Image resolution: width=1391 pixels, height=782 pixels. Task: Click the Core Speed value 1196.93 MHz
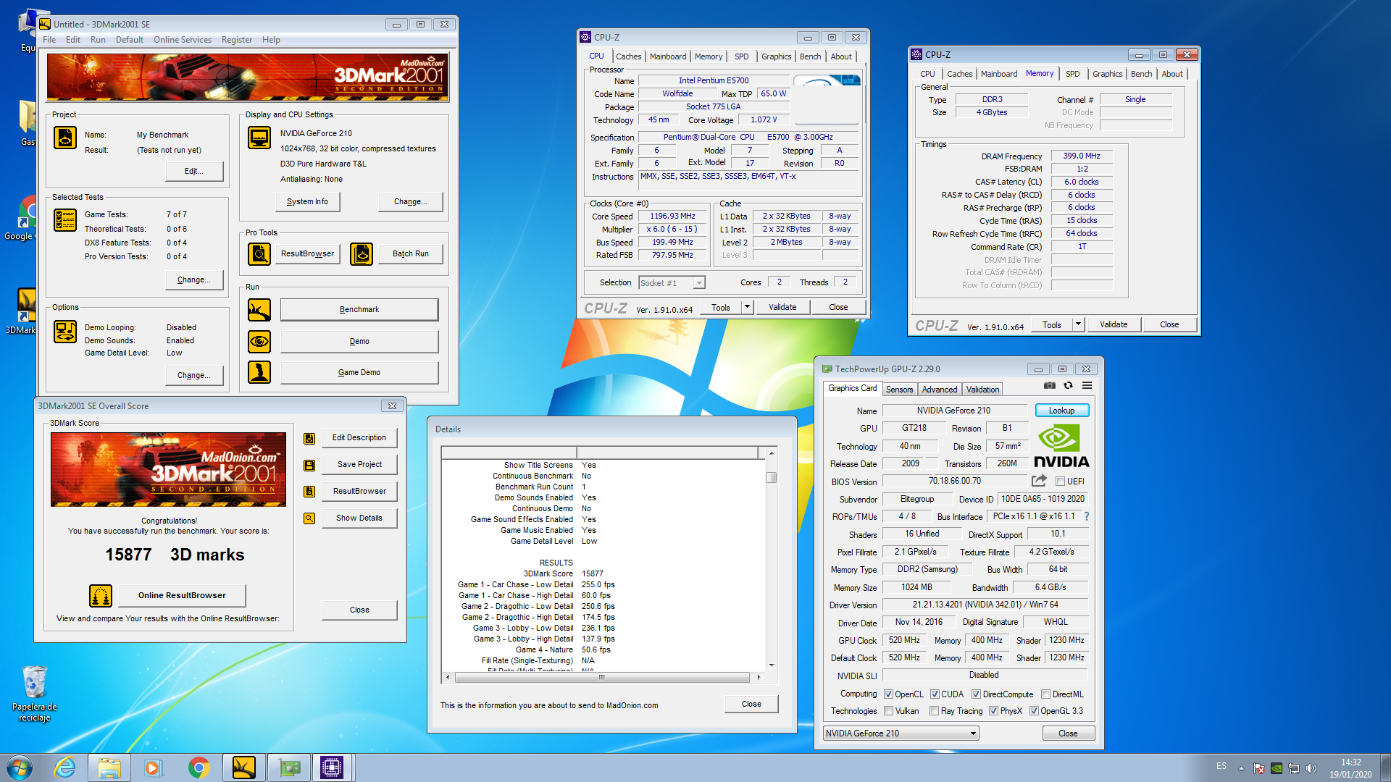click(672, 216)
